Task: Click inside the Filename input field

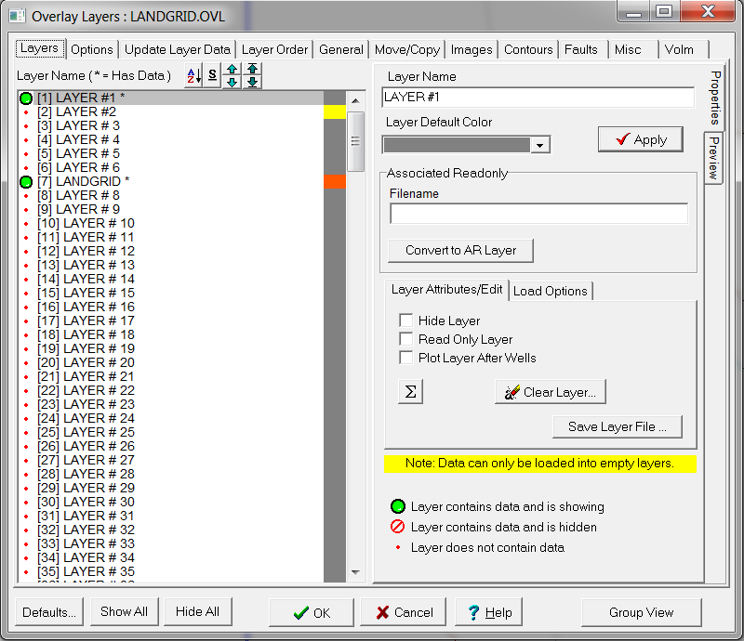Action: pyautogui.click(x=538, y=214)
